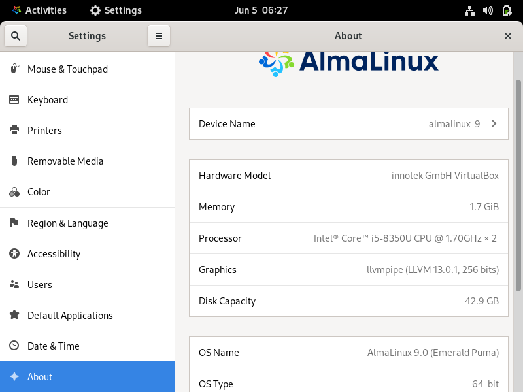Close the Settings About window

coord(508,36)
